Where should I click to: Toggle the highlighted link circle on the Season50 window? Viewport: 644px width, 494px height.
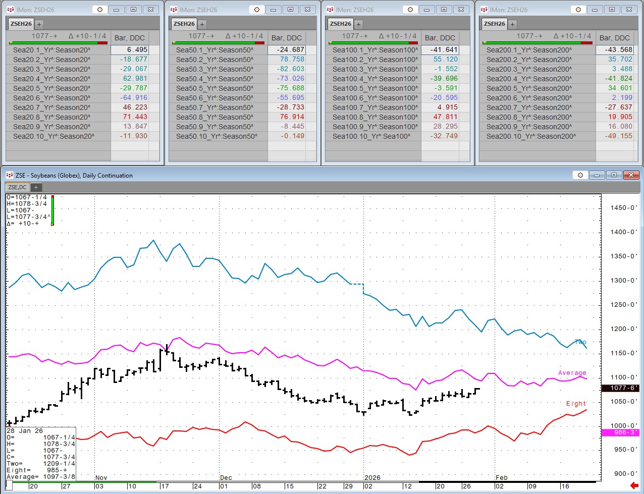point(257,9)
